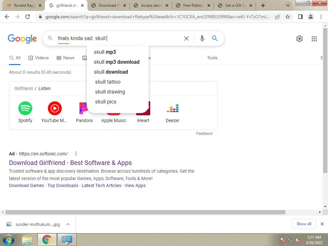Screen dimensions: 328x246
Task: Open the search Tools button
Action: [x=212, y=58]
